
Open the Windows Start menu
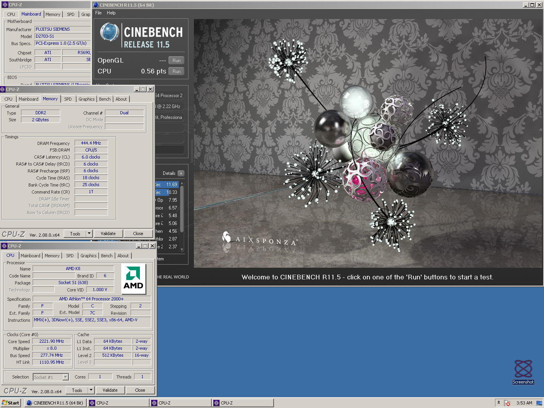tap(10, 403)
